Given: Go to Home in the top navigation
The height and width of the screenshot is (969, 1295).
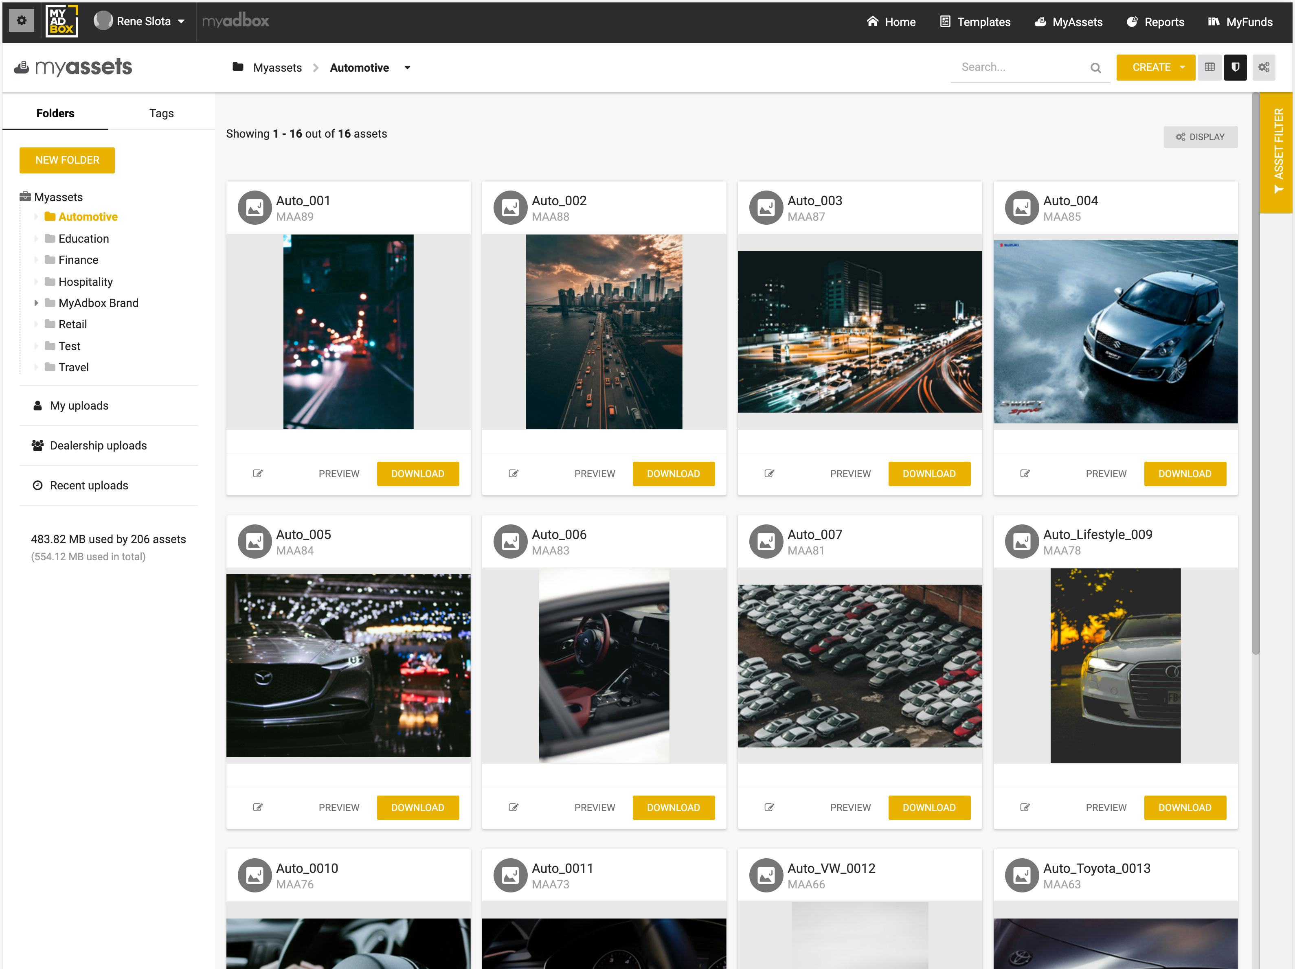Looking at the screenshot, I should (x=891, y=22).
